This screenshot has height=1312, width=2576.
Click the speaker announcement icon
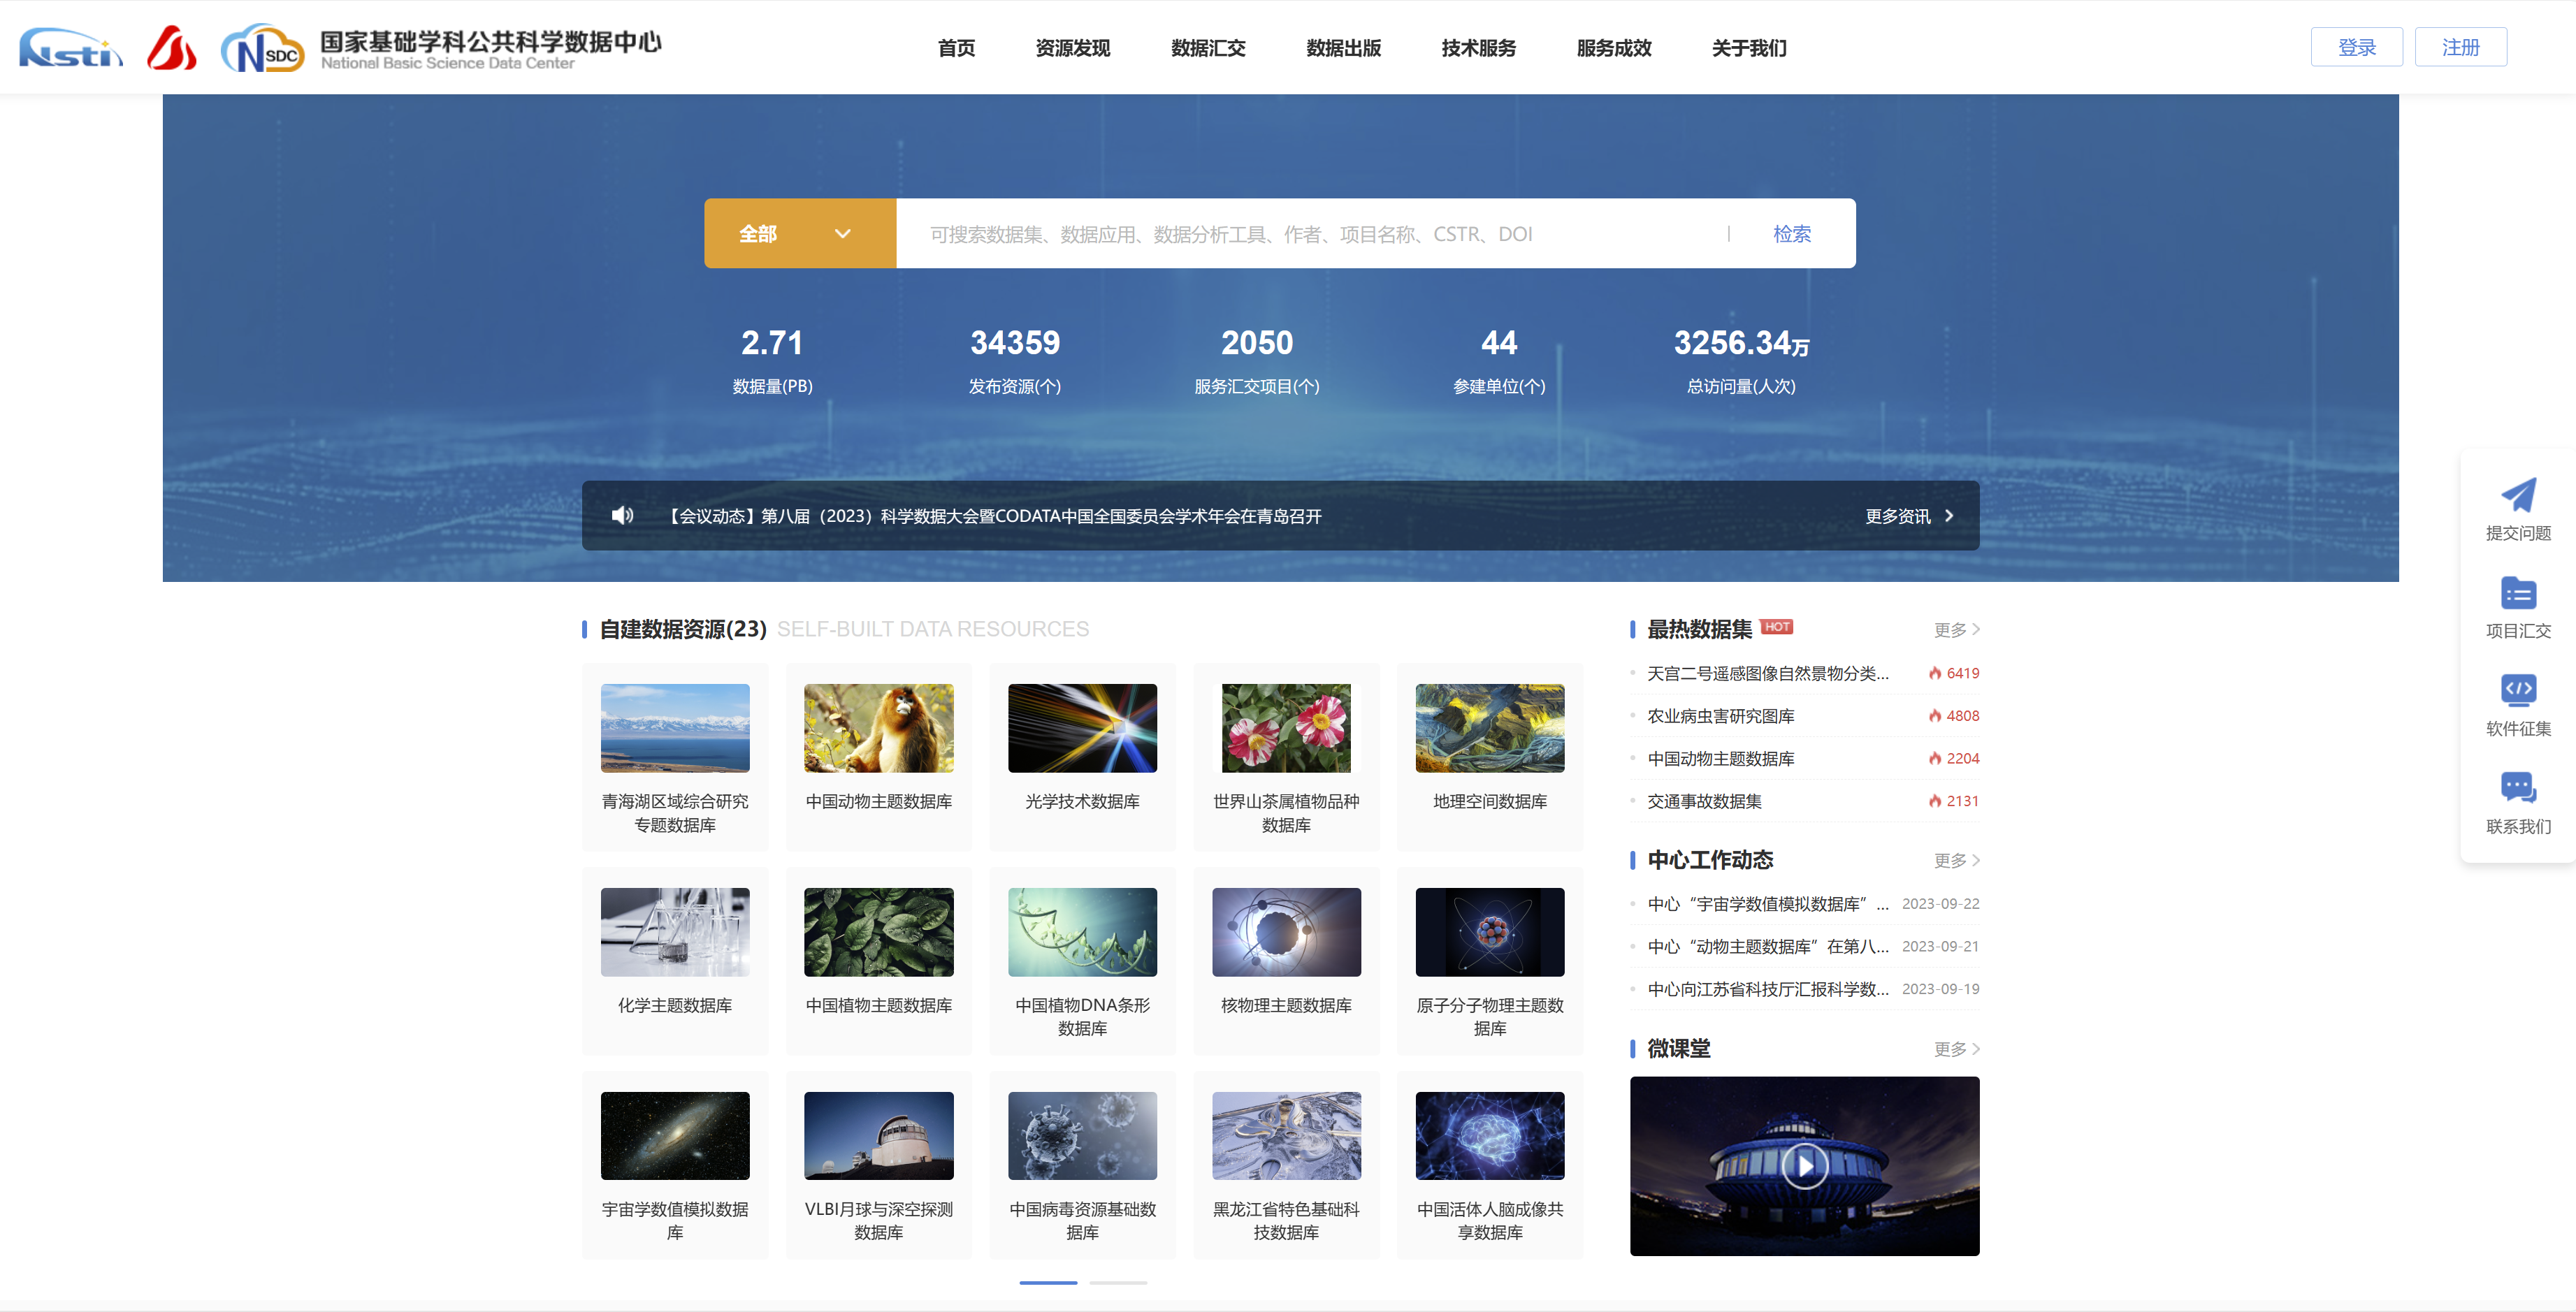coord(622,515)
